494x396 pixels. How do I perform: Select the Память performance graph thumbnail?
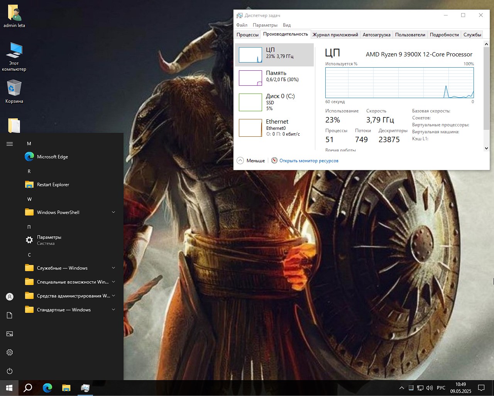pos(250,78)
